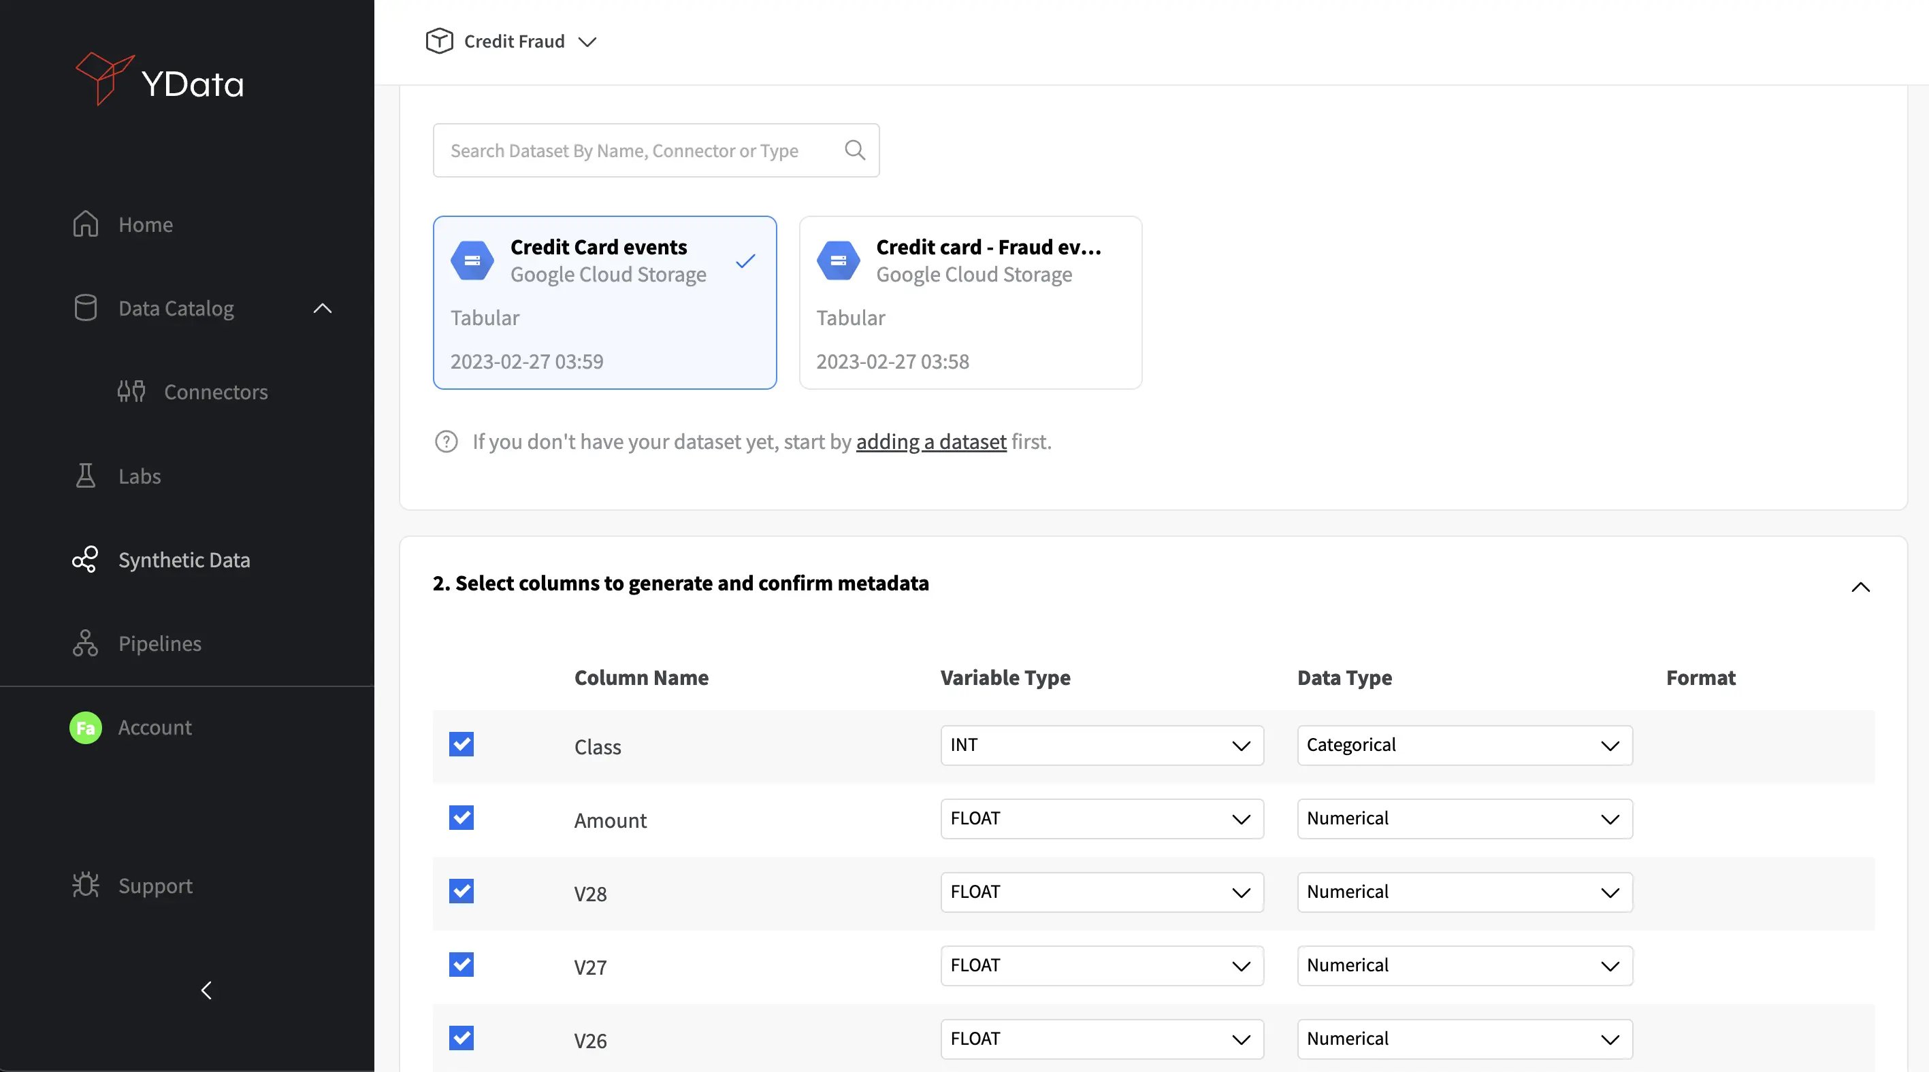Open Account settings
The width and height of the screenshot is (1929, 1072).
coord(155,727)
